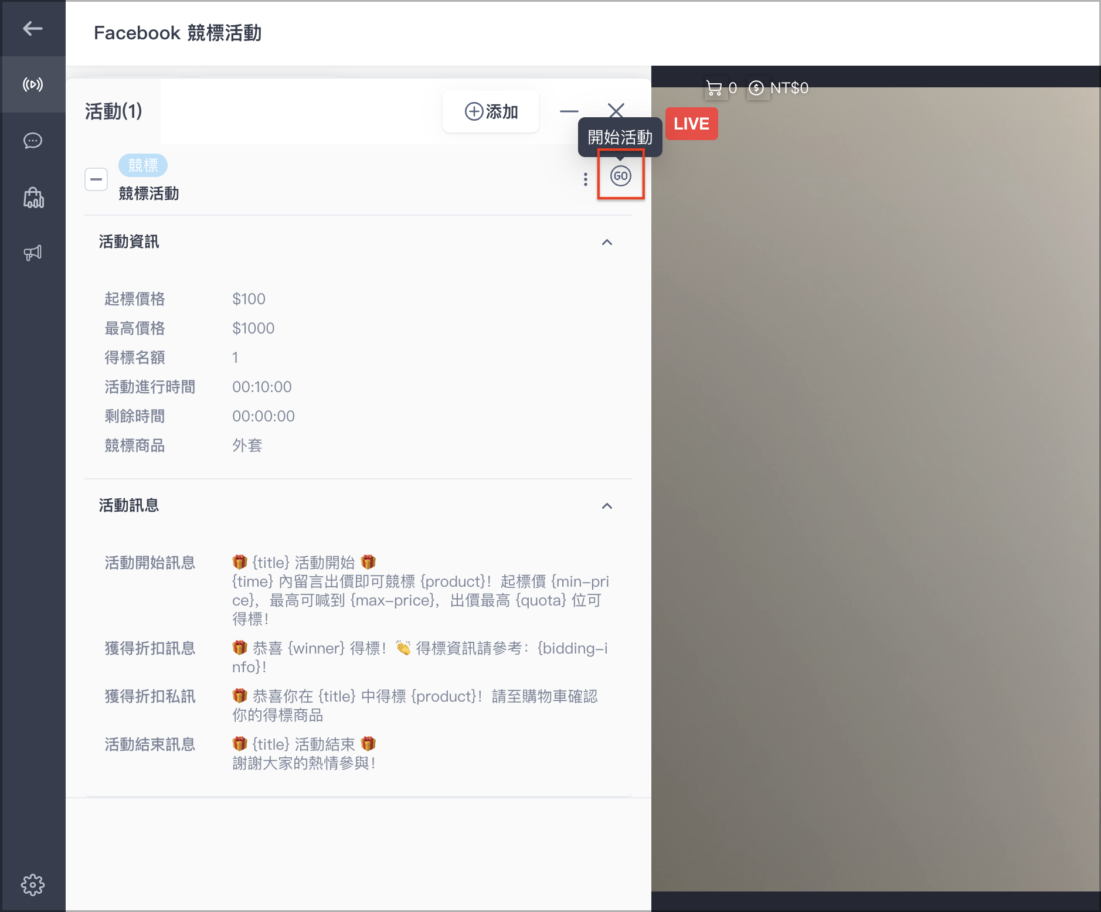Click the 獲得折扣訊息 message text
The width and height of the screenshot is (1101, 912).
(x=420, y=657)
